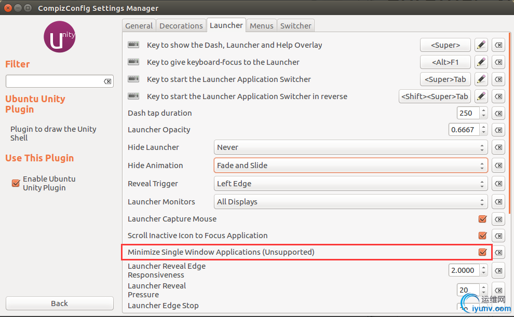Open the Launcher Monitors dropdown
This screenshot has height=317, width=514.
coord(350,202)
